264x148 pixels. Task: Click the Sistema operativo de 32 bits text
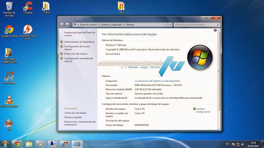(149, 94)
